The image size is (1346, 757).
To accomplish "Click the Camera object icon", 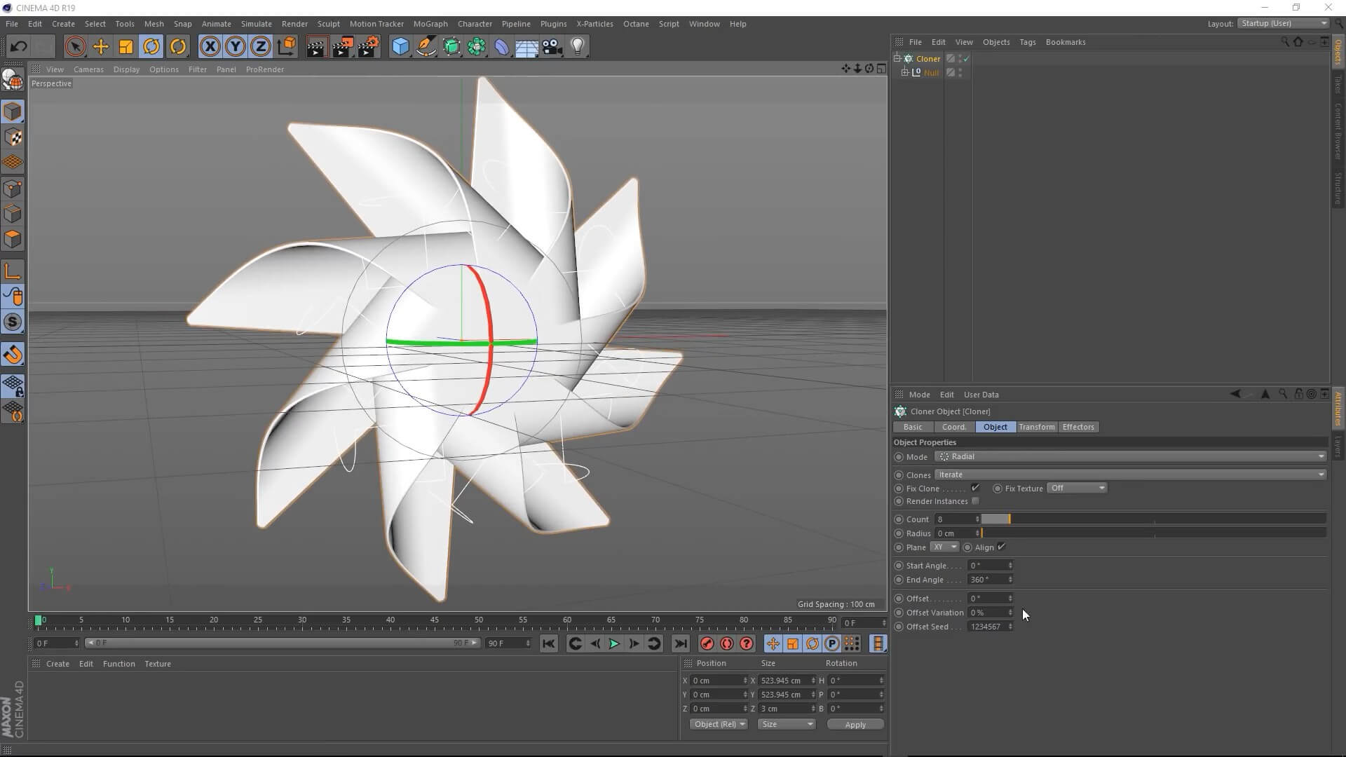I will [552, 47].
